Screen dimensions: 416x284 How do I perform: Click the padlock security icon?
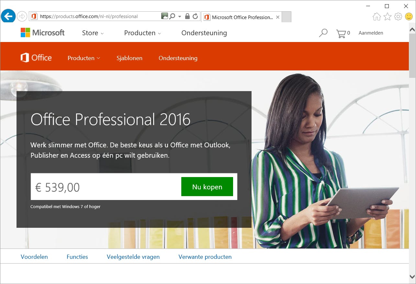187,16
